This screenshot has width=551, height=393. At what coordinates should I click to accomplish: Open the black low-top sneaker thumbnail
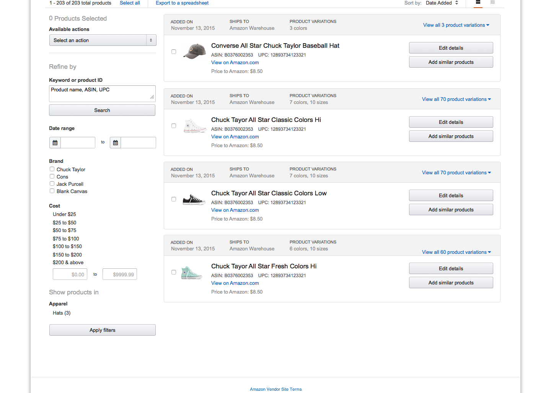(194, 199)
